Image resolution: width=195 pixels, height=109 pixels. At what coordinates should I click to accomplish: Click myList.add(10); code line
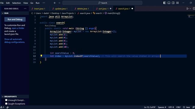59,47
